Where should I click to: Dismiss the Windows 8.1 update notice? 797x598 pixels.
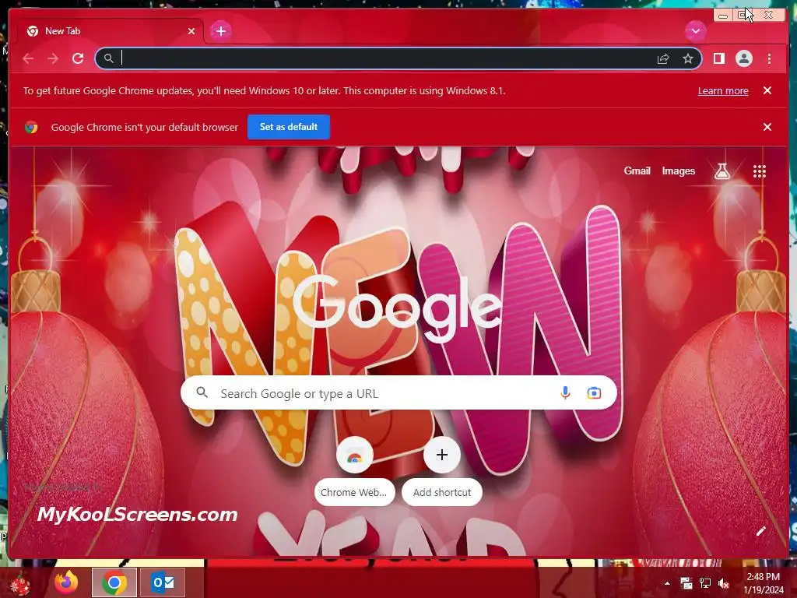tap(767, 90)
